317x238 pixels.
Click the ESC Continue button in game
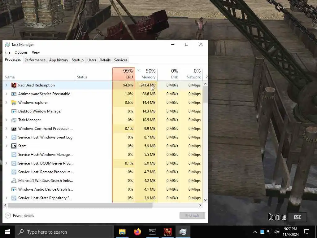[x=297, y=217]
